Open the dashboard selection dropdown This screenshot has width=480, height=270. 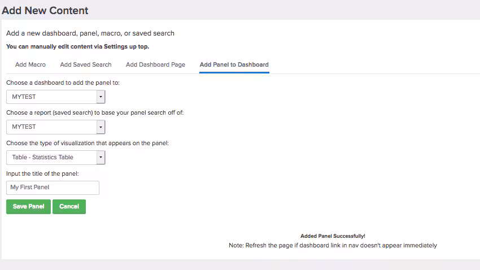click(x=51, y=97)
